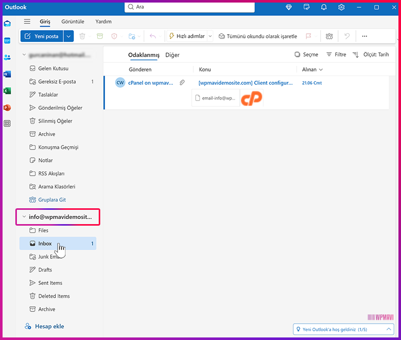
Task: Expand the Hızlı adımlar dropdown arrow
Action: [210, 36]
